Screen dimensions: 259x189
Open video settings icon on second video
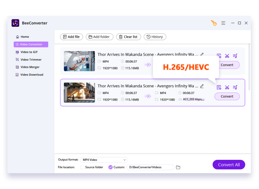click(x=219, y=87)
